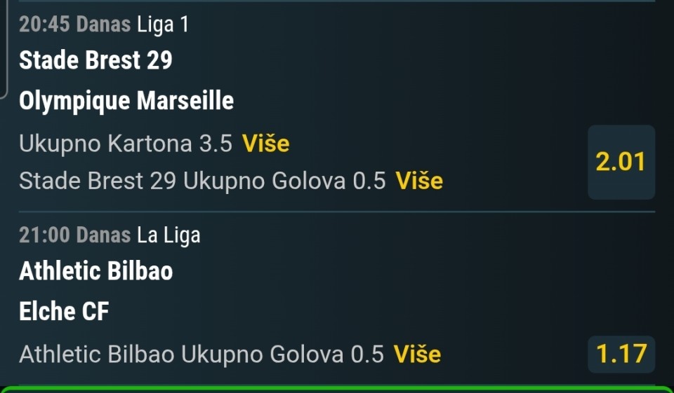
Task: Open the Liga 1 league label
Action: [x=163, y=25]
